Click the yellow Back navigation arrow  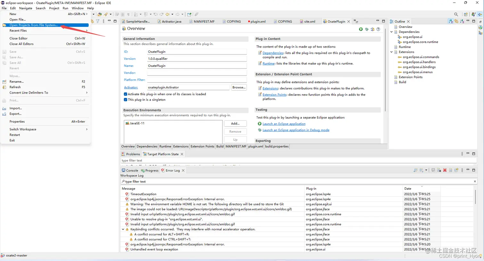click(x=167, y=14)
